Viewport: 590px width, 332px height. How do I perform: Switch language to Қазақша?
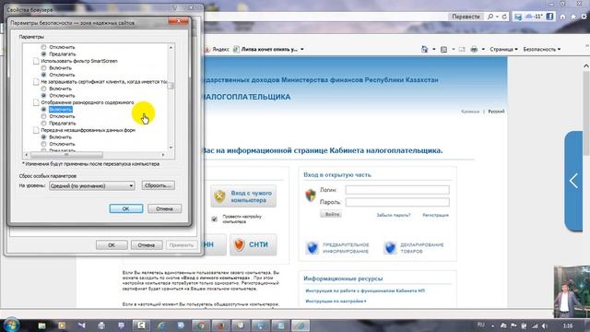tap(470, 112)
